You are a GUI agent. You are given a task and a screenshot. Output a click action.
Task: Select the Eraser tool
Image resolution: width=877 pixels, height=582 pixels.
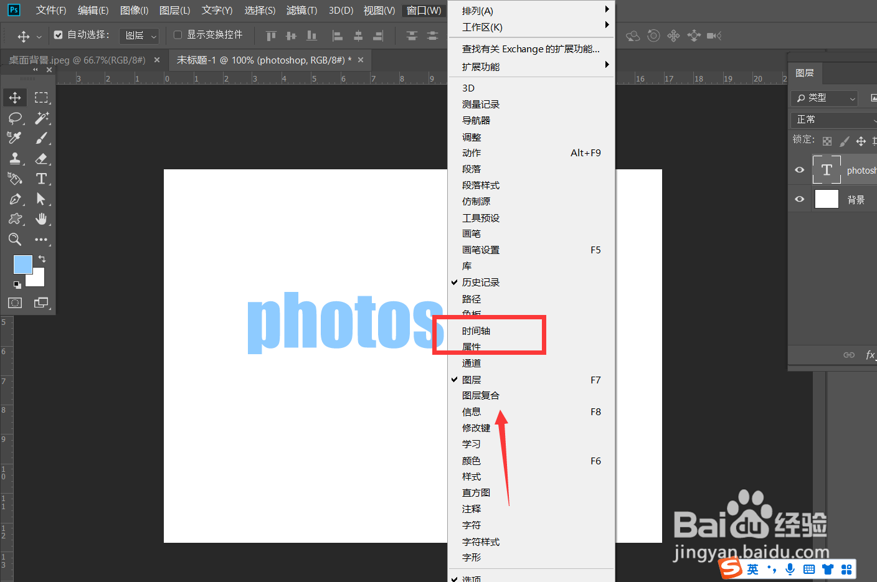(x=41, y=158)
